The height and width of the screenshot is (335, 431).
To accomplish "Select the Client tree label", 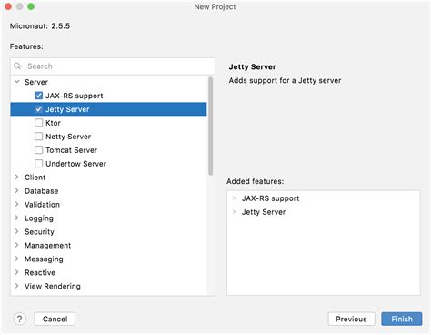I will click(x=35, y=178).
